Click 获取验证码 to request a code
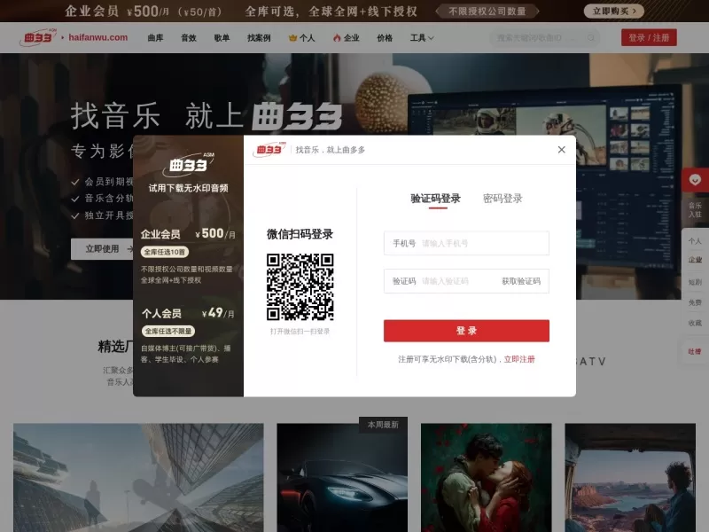This screenshot has width=709, height=532. (522, 281)
